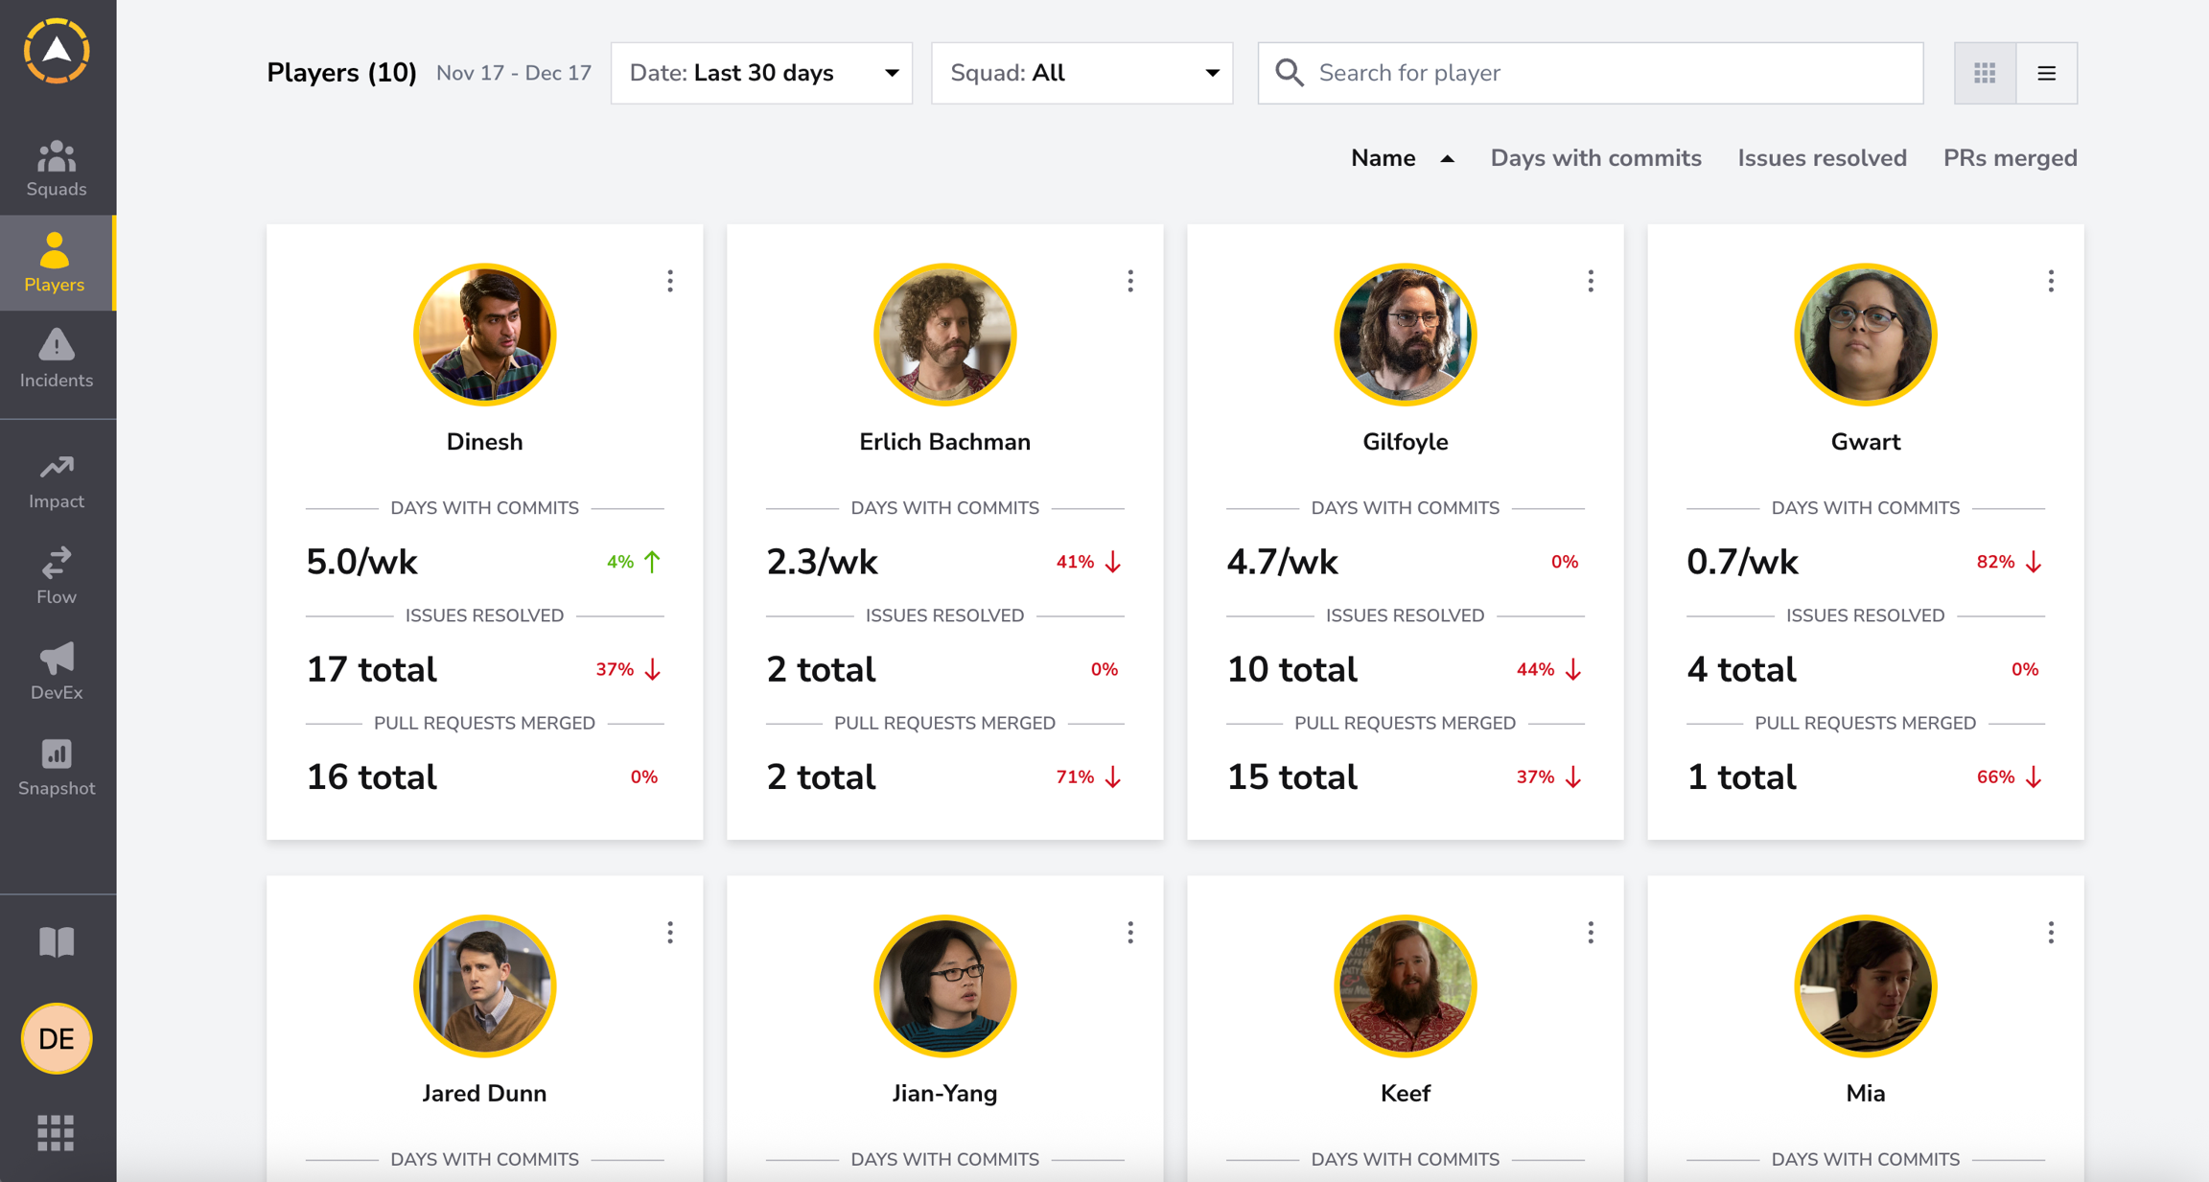
Task: Focus the Search for player field
Action: [1591, 73]
